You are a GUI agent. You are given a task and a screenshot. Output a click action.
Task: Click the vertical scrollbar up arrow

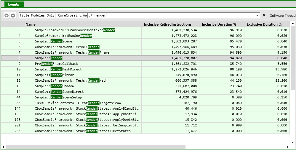click(x=293, y=24)
